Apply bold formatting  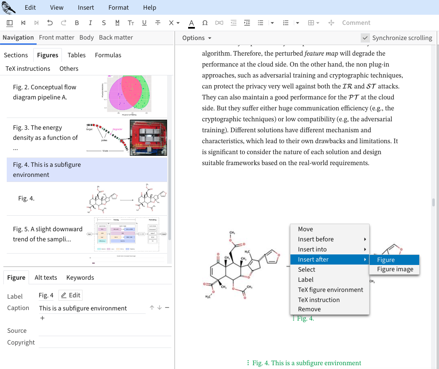[x=77, y=23]
